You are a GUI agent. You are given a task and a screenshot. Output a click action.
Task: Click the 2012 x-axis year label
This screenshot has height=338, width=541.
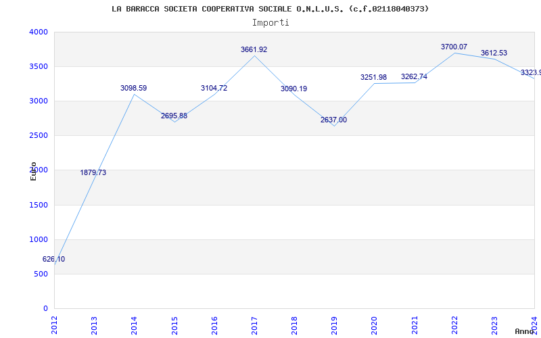click(x=54, y=325)
